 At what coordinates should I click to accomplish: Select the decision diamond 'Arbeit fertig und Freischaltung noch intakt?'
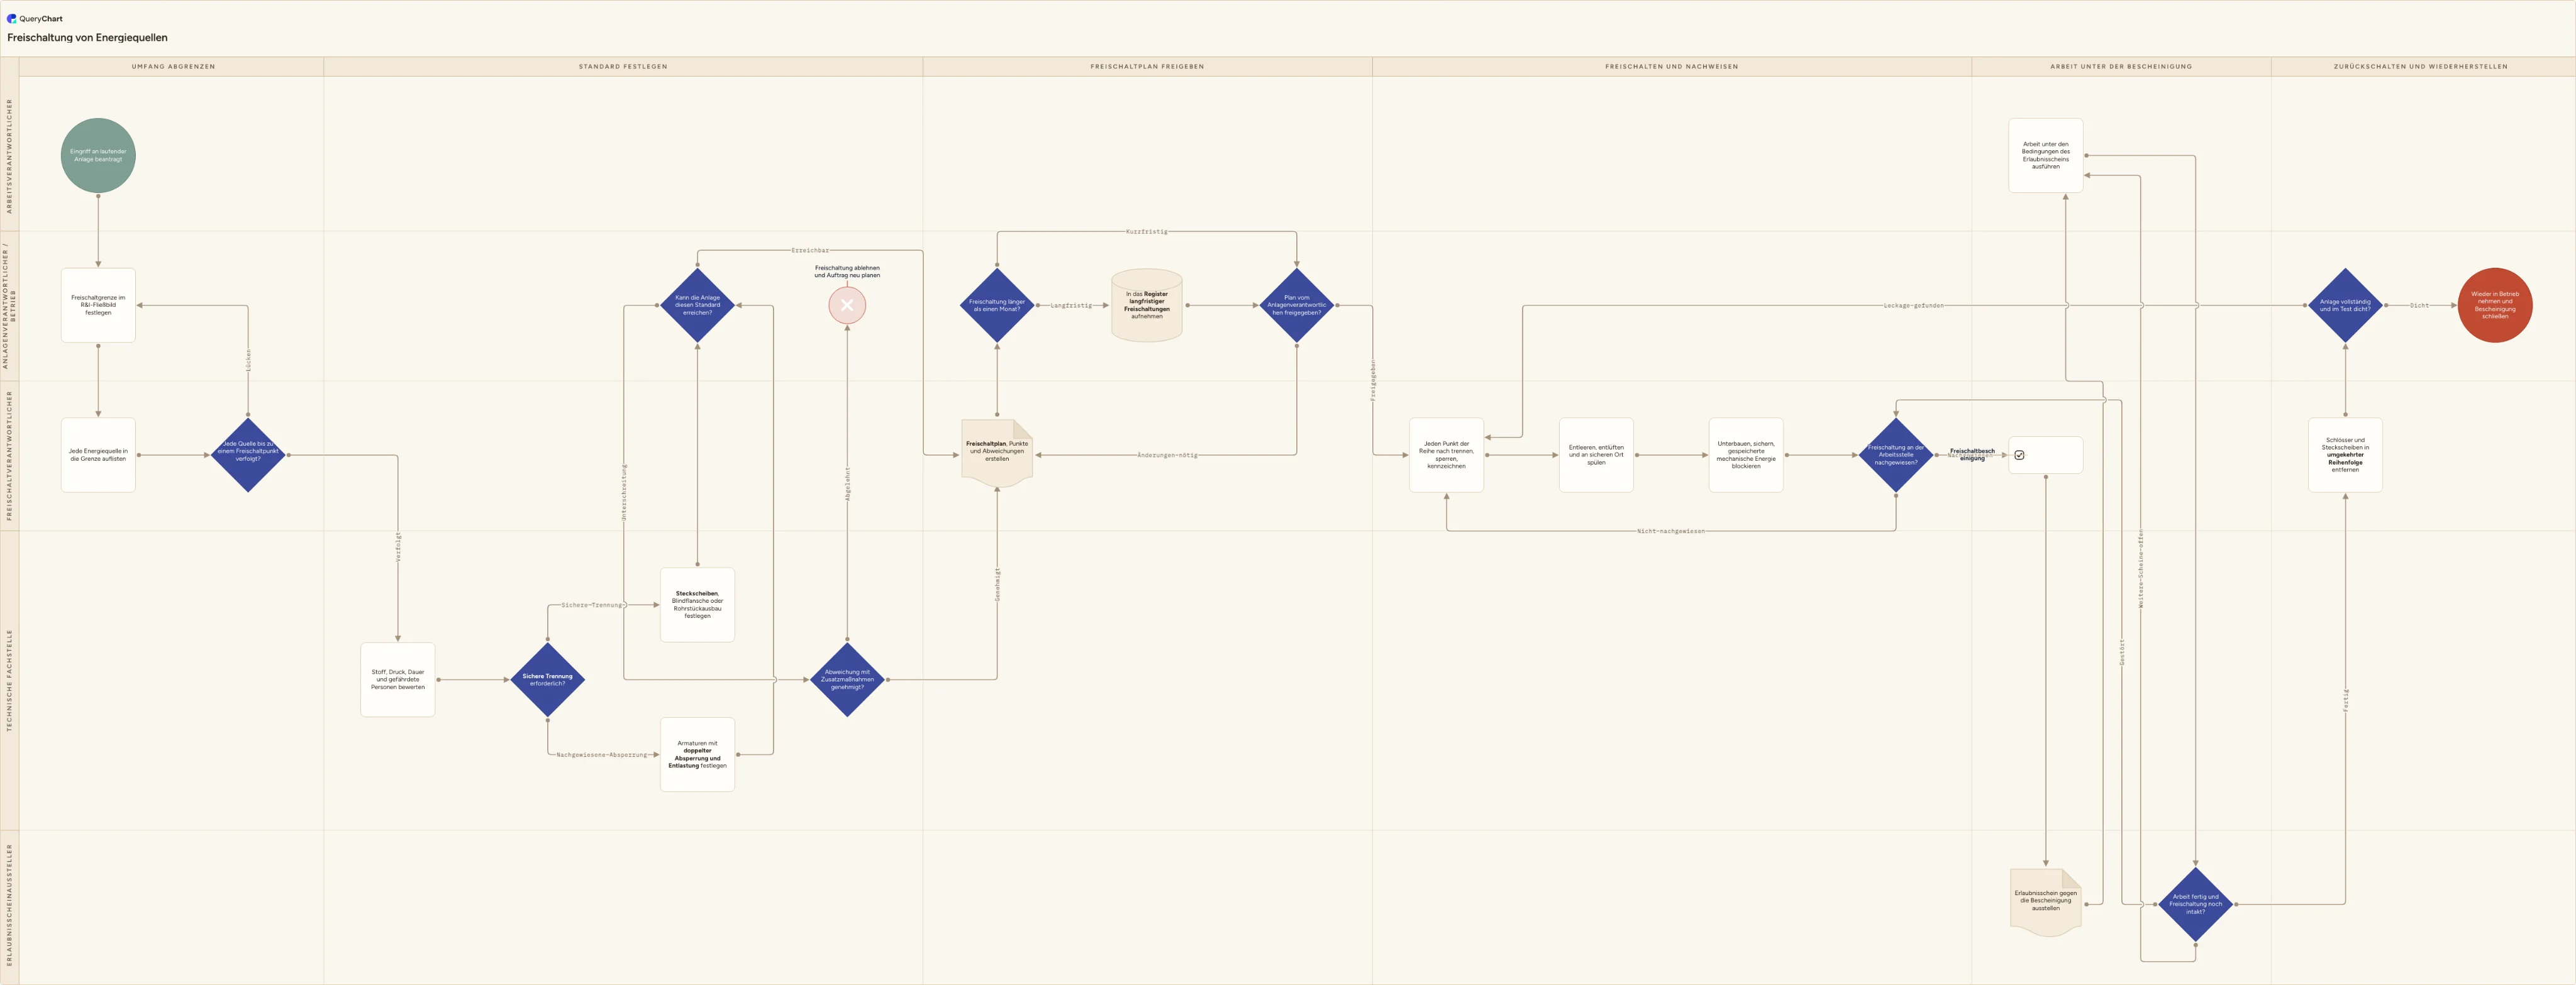[2195, 904]
